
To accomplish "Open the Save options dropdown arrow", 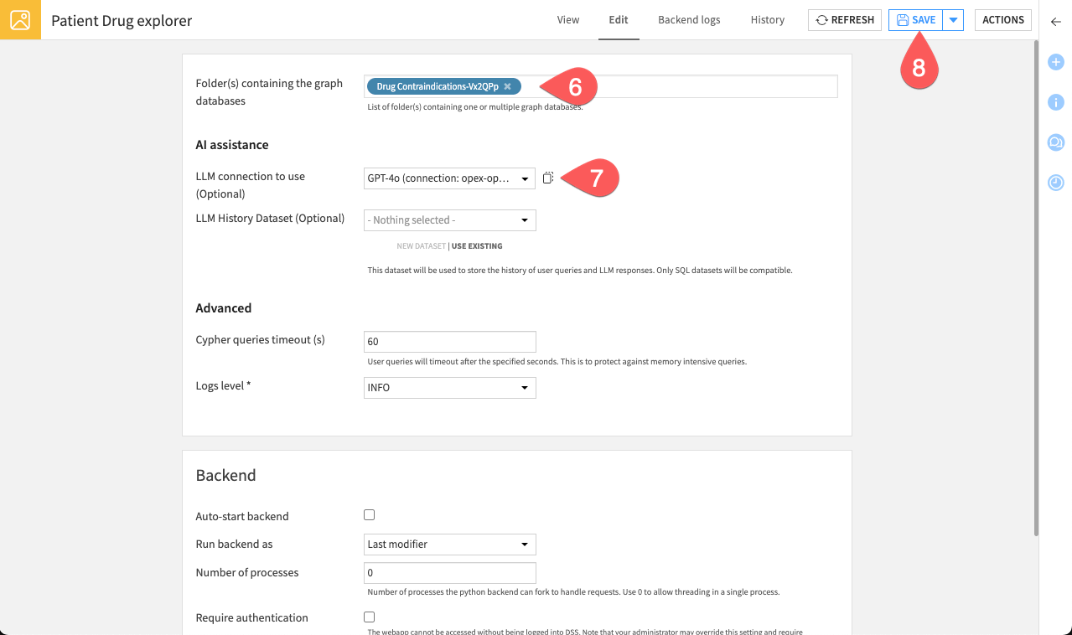I will tap(952, 19).
